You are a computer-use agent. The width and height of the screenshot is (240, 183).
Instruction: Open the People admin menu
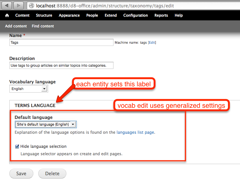92,16
